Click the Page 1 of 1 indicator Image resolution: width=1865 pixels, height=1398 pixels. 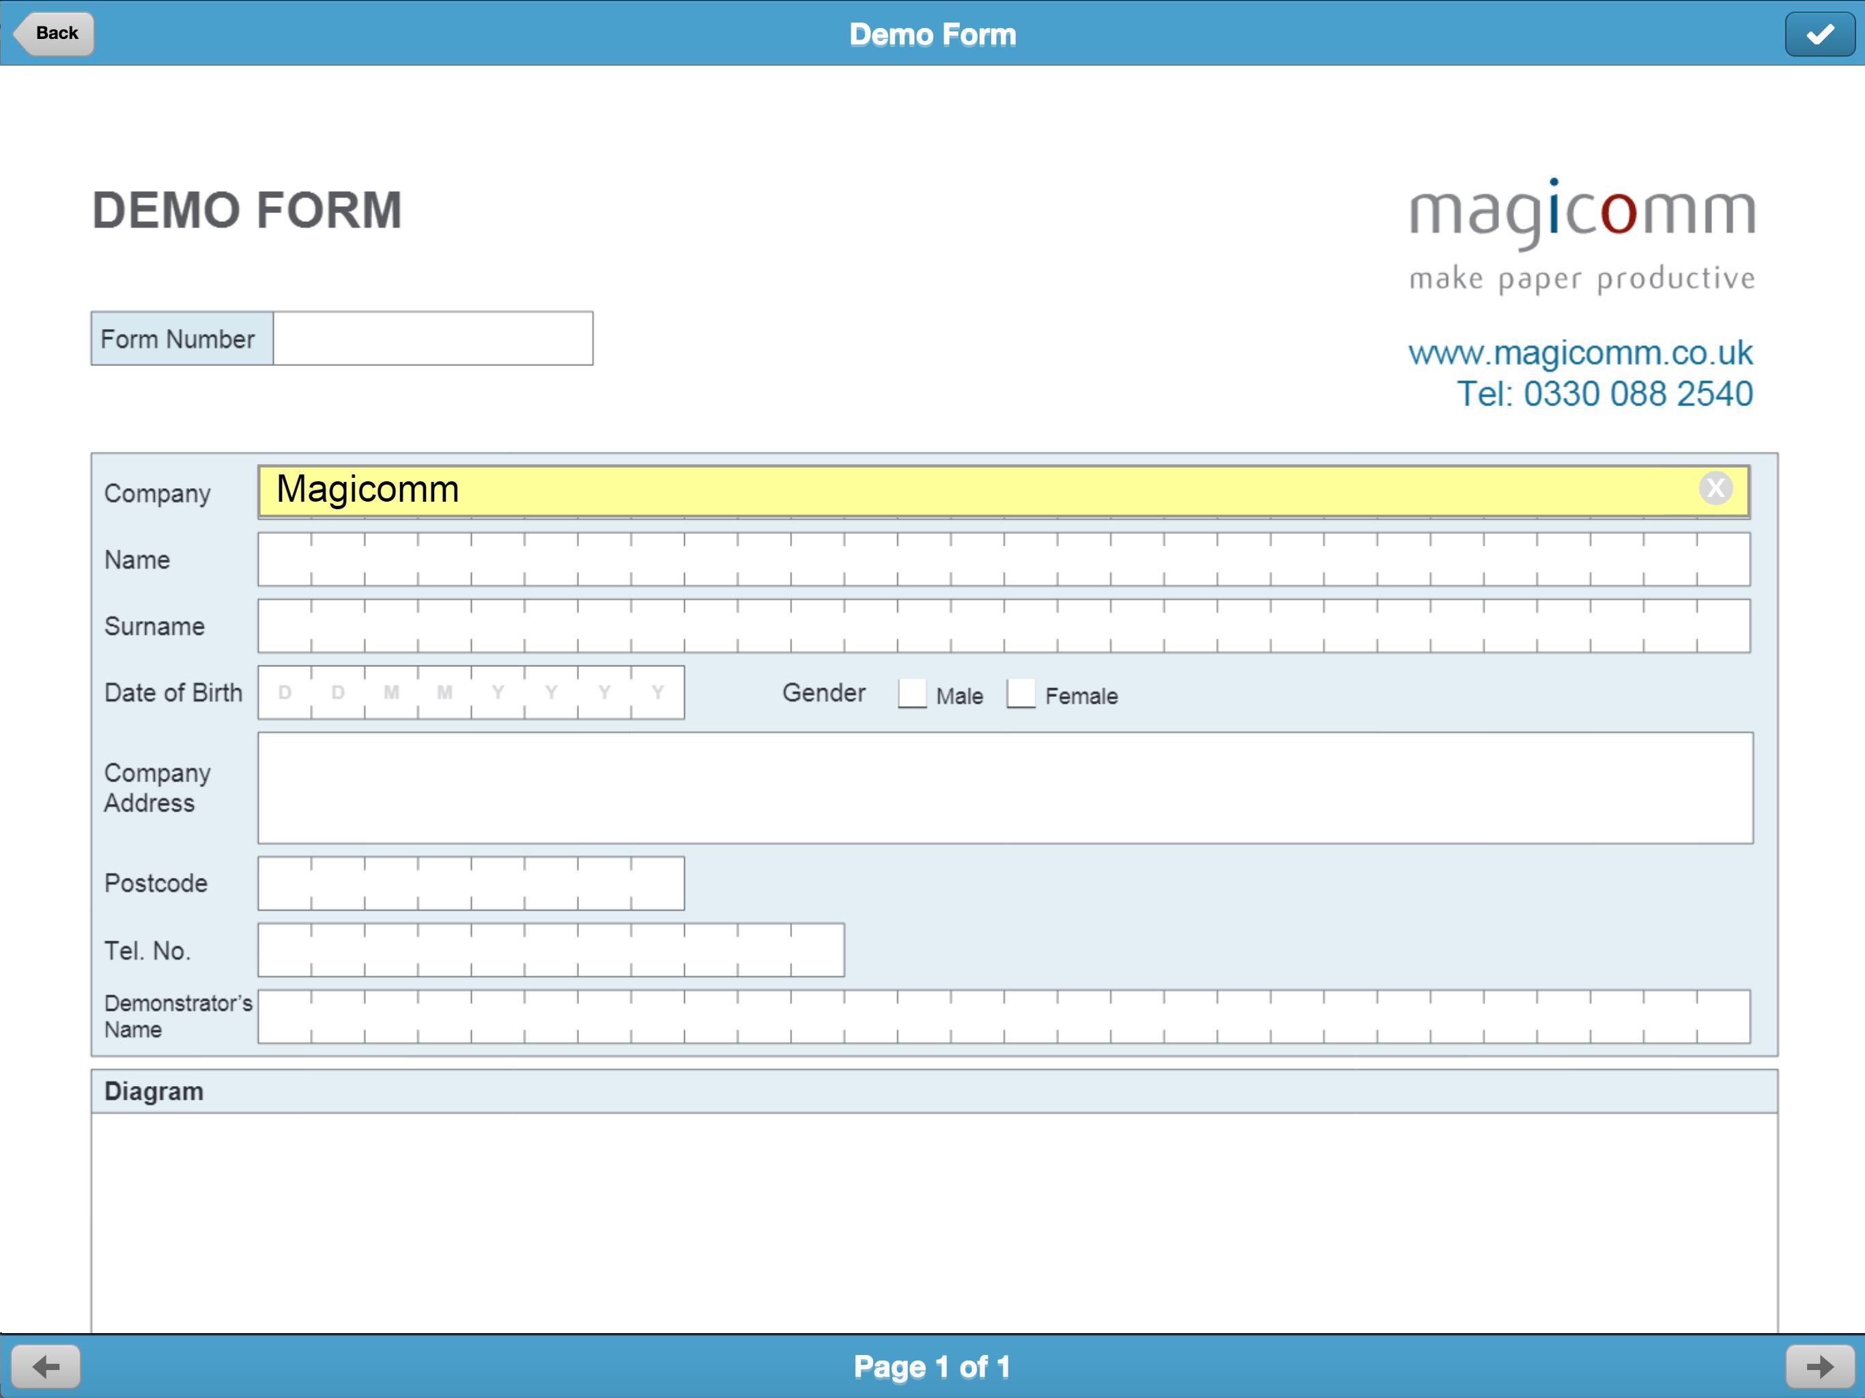pyautogui.click(x=932, y=1367)
